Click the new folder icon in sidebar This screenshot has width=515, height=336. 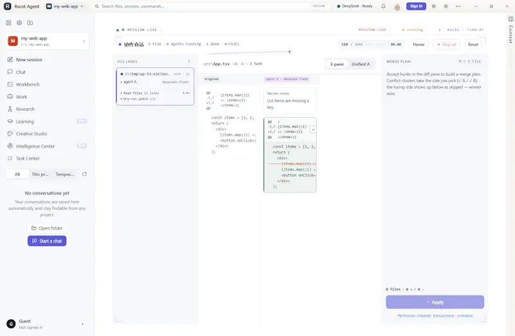pyautogui.click(x=30, y=23)
